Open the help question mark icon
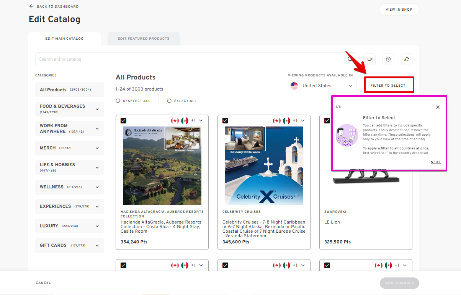This screenshot has width=461, height=295. click(388, 59)
